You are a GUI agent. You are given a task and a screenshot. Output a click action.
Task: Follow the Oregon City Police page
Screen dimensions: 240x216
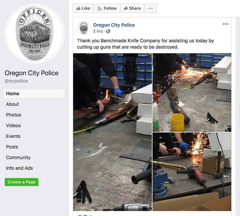(107, 8)
